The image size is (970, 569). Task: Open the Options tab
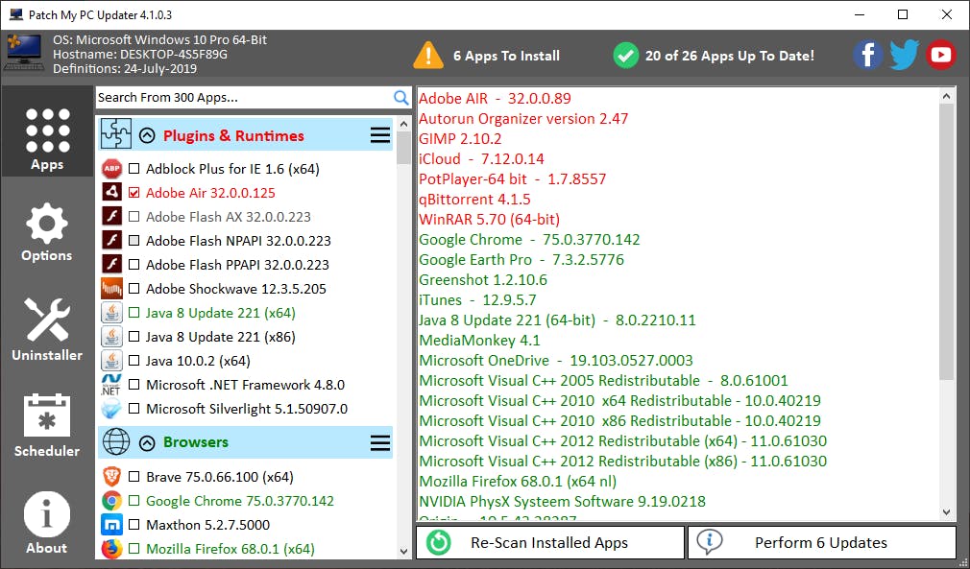(x=48, y=231)
